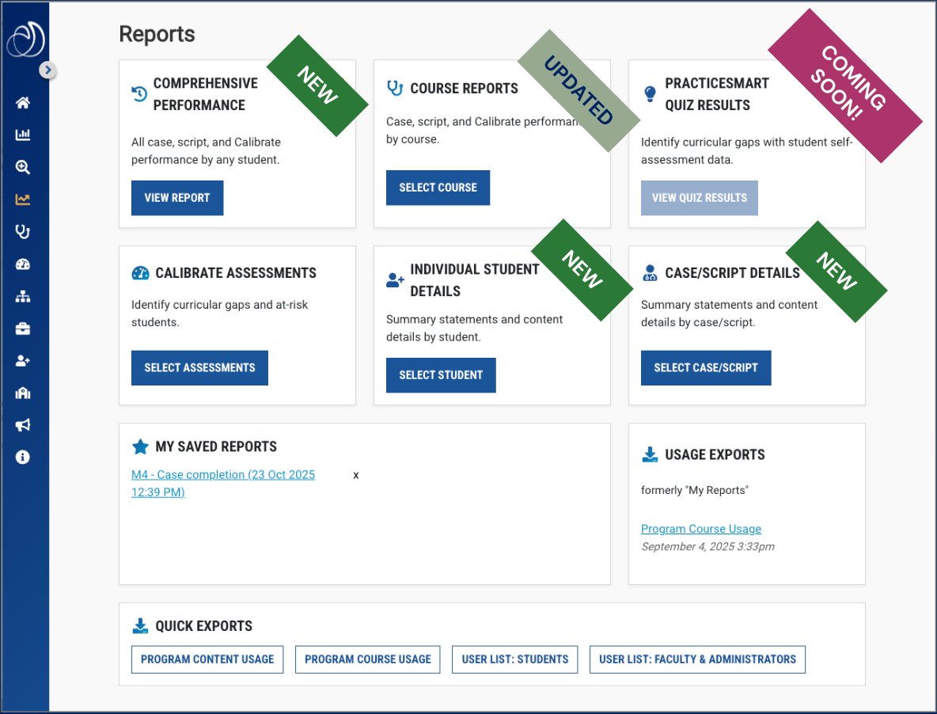Click the stethoscope icon by Course Reports
937x714 pixels.
point(395,89)
